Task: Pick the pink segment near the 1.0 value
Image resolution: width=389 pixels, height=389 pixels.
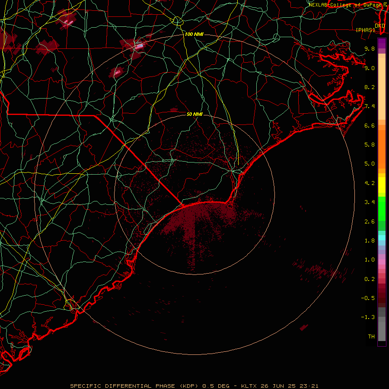Action: 382,262
